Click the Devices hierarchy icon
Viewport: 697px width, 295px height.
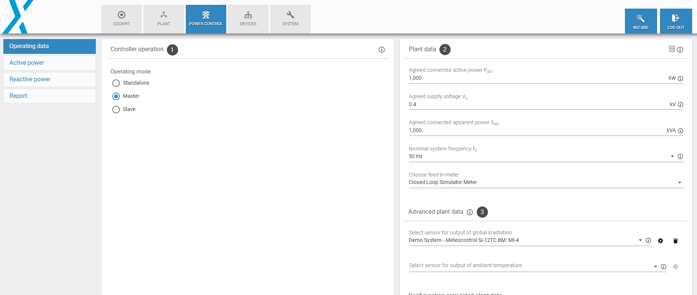[x=248, y=15]
